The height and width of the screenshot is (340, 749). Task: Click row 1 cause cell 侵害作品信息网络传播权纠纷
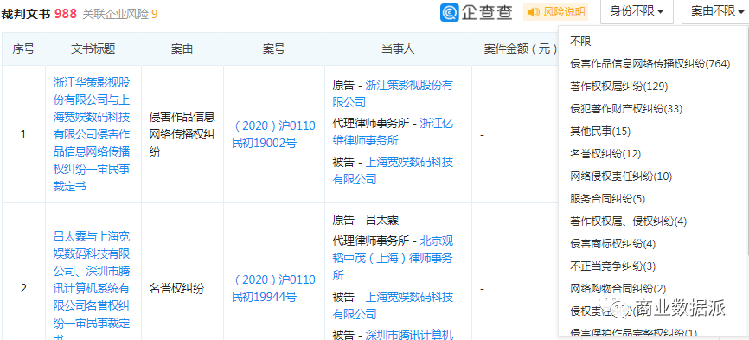point(182,135)
